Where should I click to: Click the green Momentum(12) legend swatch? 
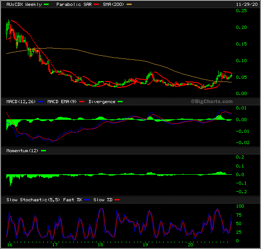coord(43,150)
